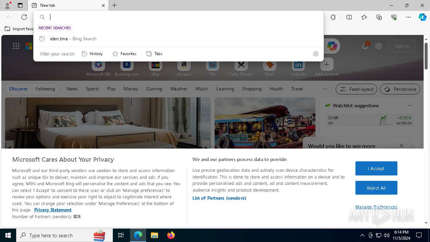Open notifications bell icon
The height and width of the screenshot is (242, 430).
click(x=365, y=46)
